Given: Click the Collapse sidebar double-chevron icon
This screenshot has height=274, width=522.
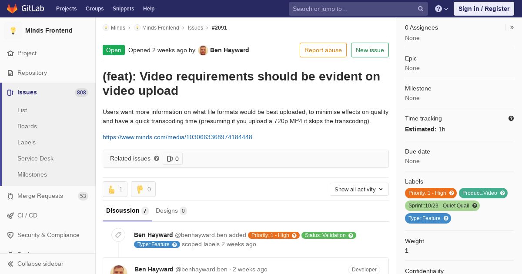Looking at the screenshot, I should click(10, 264).
